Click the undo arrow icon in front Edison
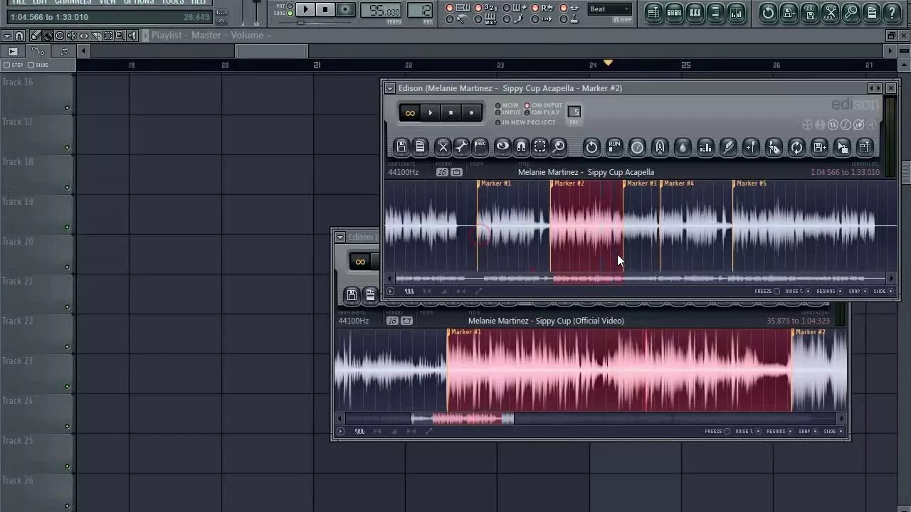The height and width of the screenshot is (512, 911). 591,147
